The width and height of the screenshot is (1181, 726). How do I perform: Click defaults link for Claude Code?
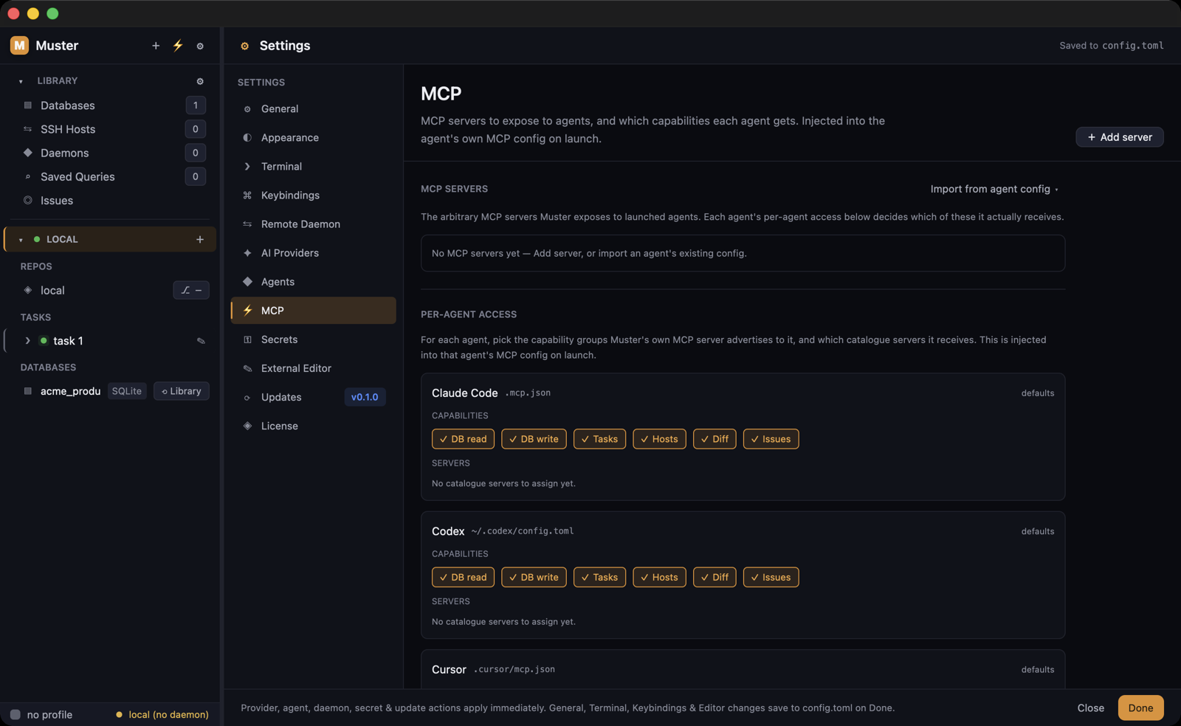point(1037,393)
